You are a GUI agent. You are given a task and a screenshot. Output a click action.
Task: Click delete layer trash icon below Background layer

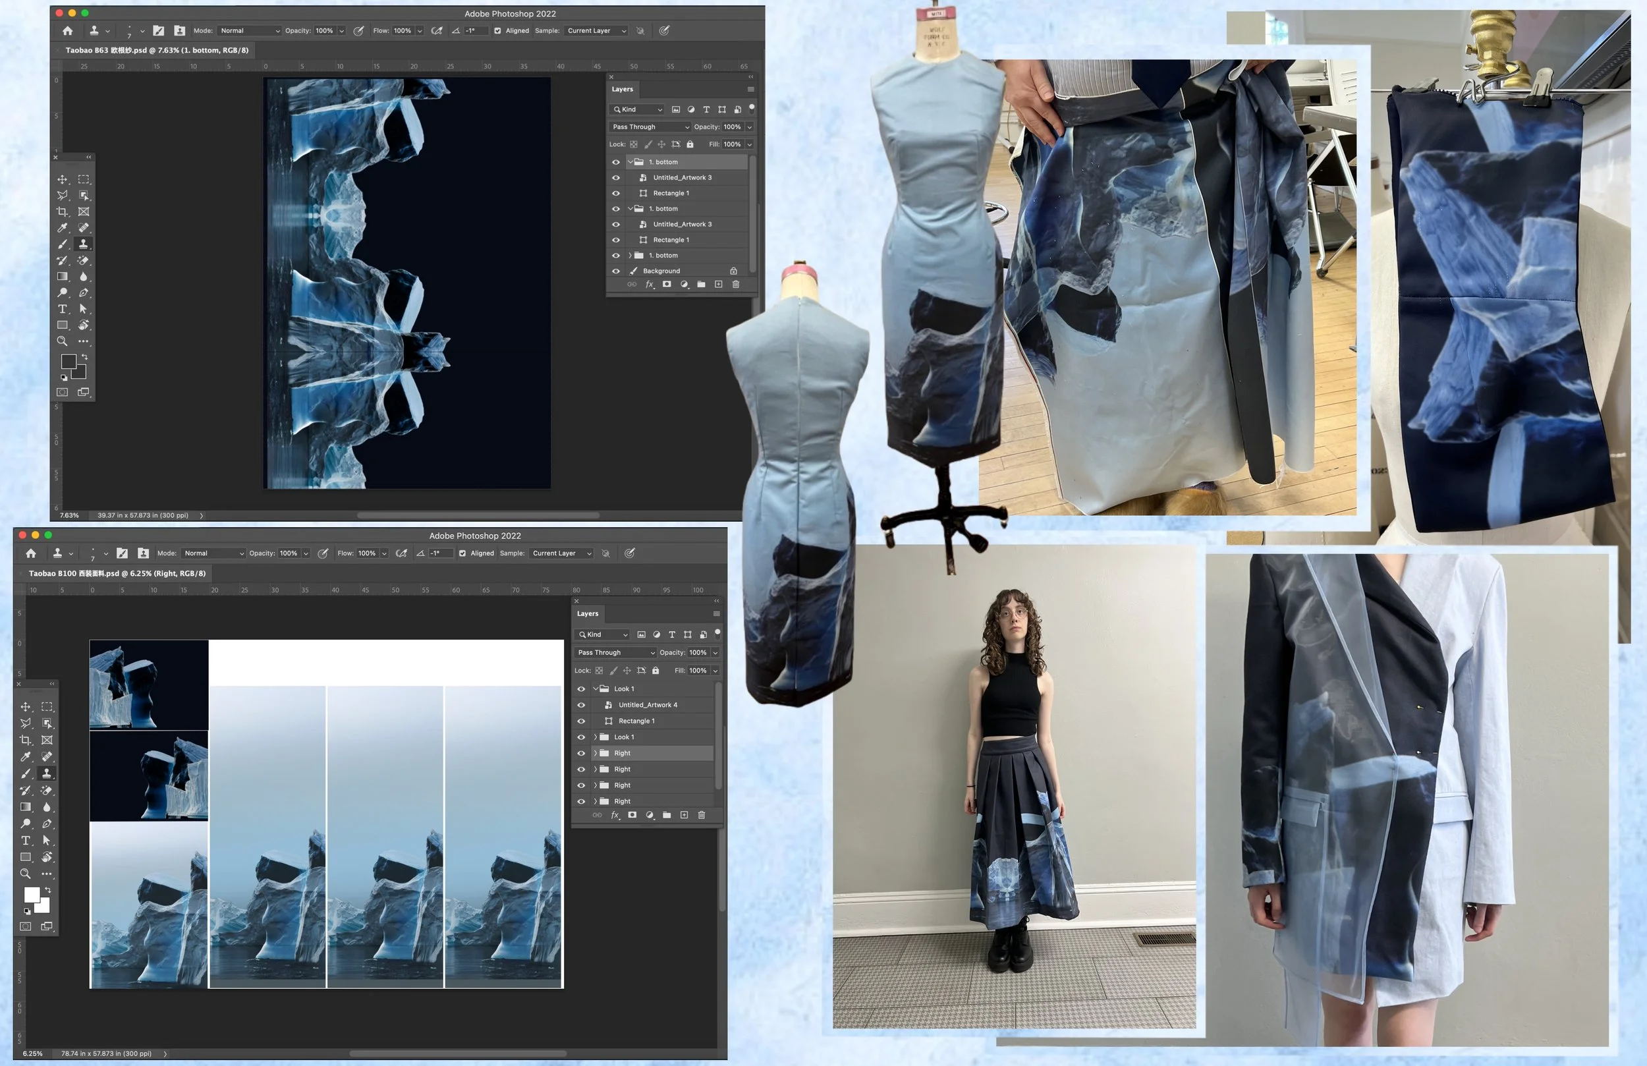(736, 285)
